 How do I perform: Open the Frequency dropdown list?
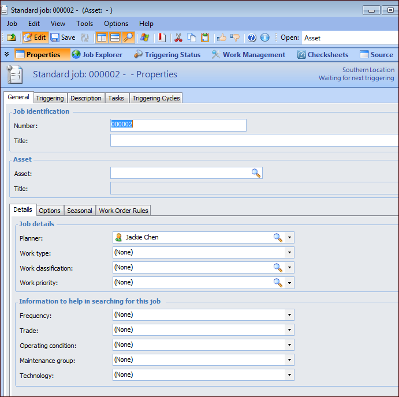289,315
